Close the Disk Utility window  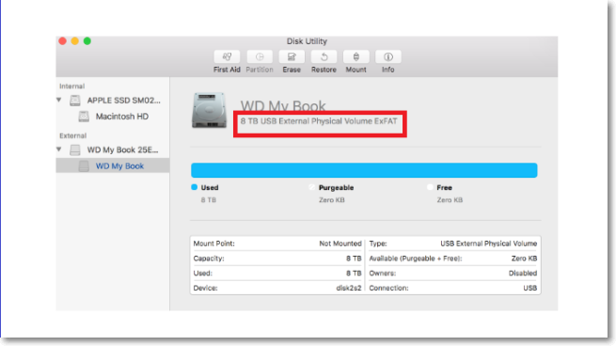click(x=62, y=40)
